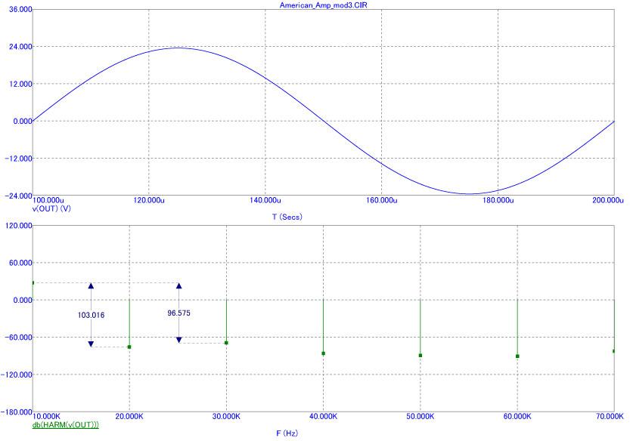Click the 120.000u time axis label

tap(149, 200)
